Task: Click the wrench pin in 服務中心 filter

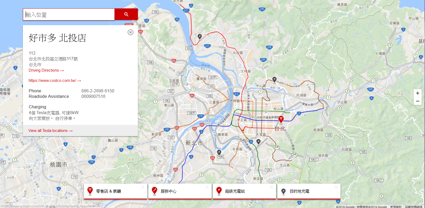Action: 154,191
